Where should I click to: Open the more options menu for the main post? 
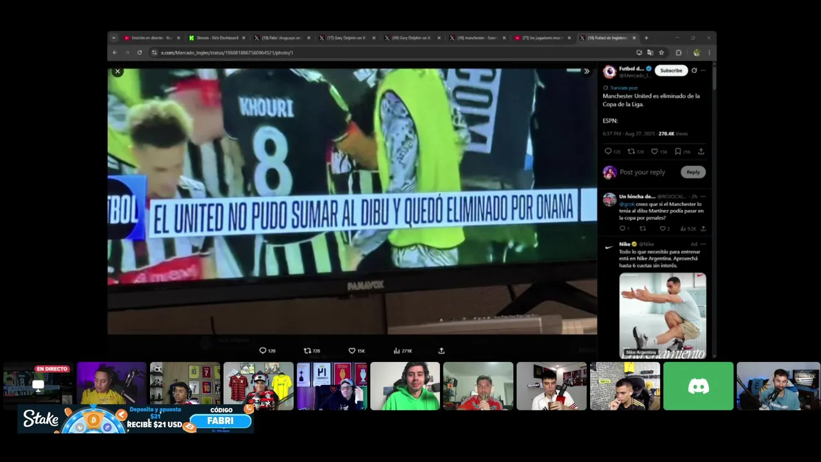pos(703,71)
